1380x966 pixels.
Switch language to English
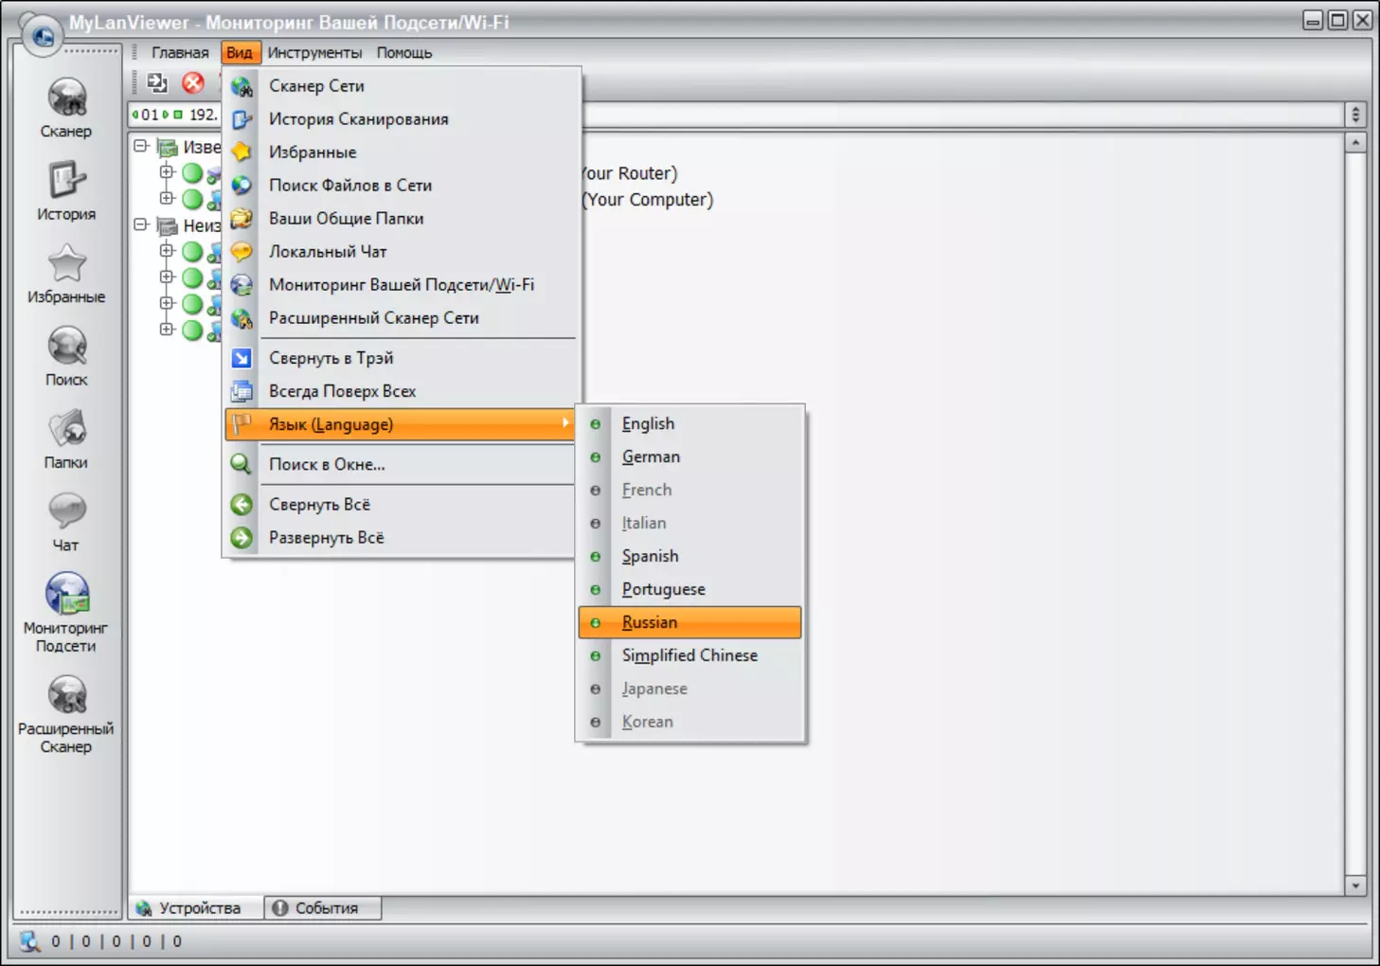tap(690, 424)
